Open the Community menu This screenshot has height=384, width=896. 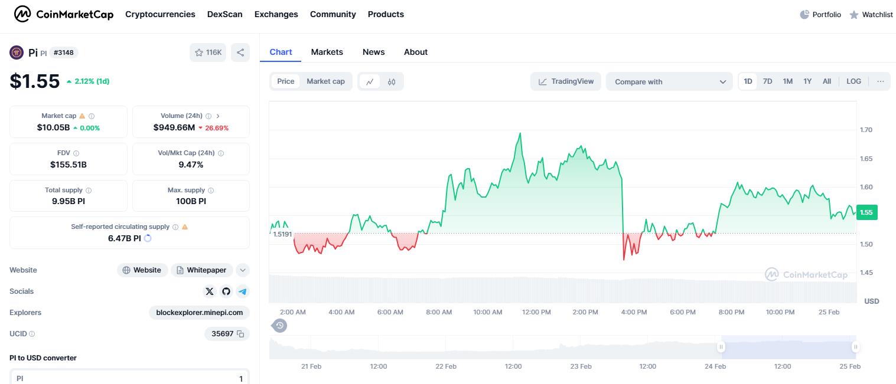coord(333,14)
